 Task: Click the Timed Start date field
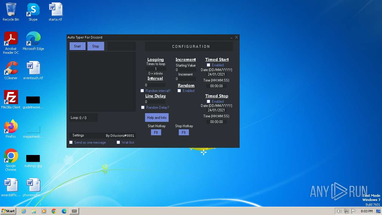point(216,74)
